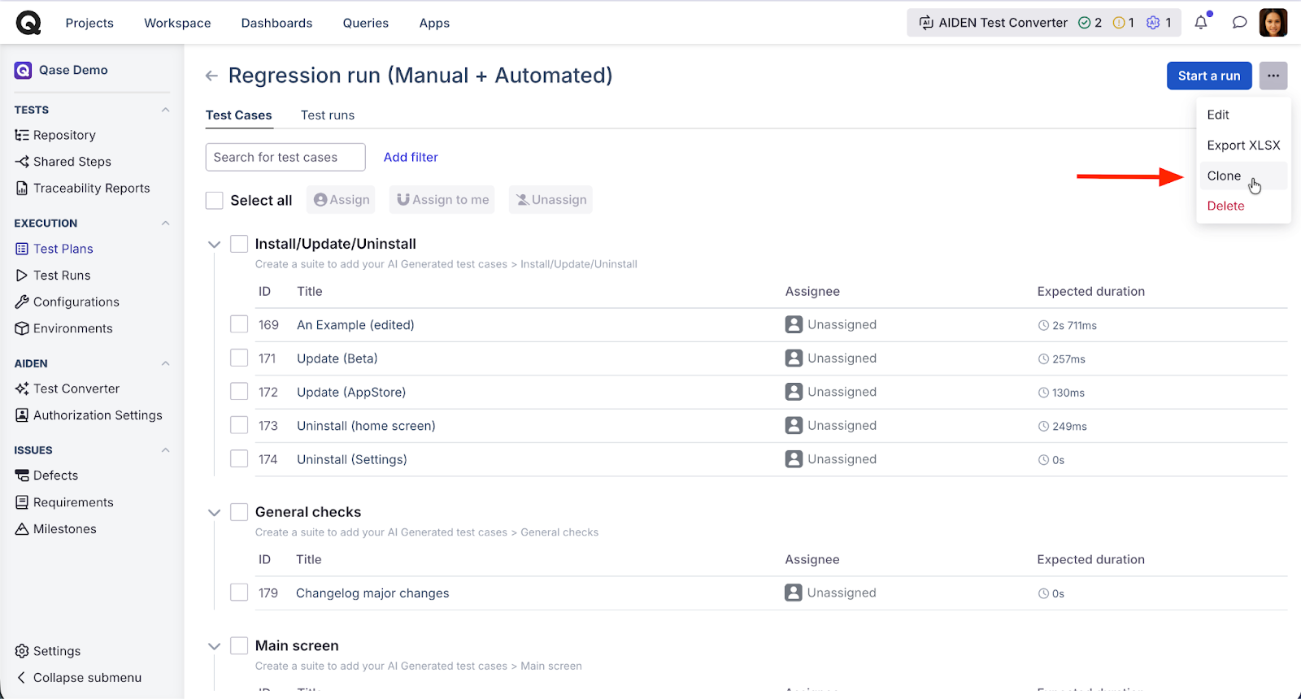Click the Qase logo in top bar
The height and width of the screenshot is (699, 1301).
[28, 23]
